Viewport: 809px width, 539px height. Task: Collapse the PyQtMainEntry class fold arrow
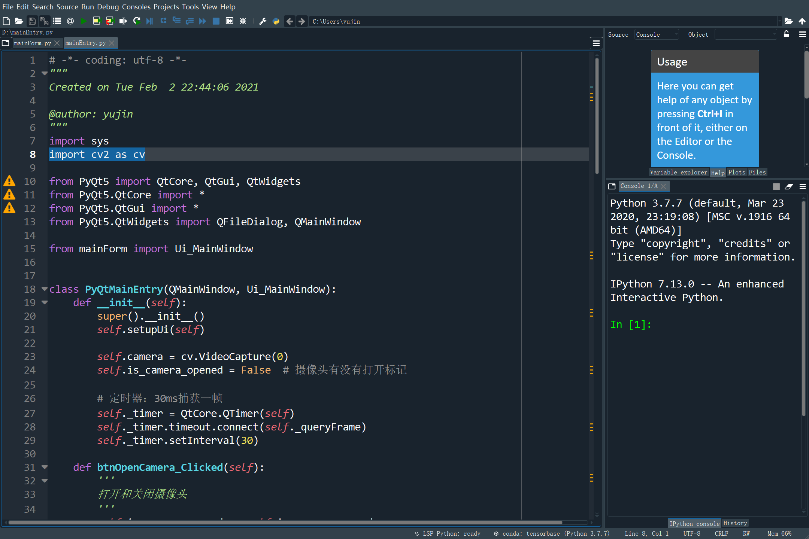point(45,289)
